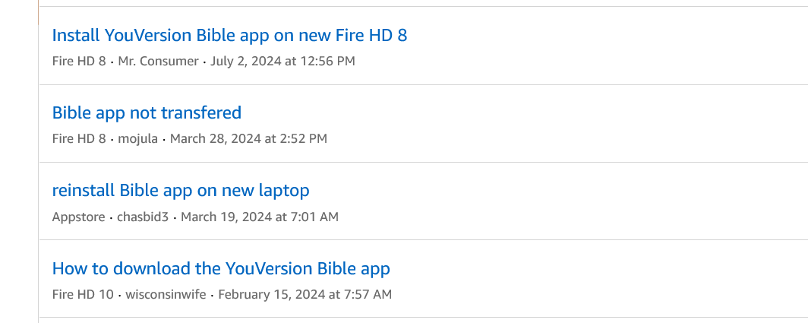
Task: Open the 'Bible app not transfered' thread
Action: tap(147, 112)
